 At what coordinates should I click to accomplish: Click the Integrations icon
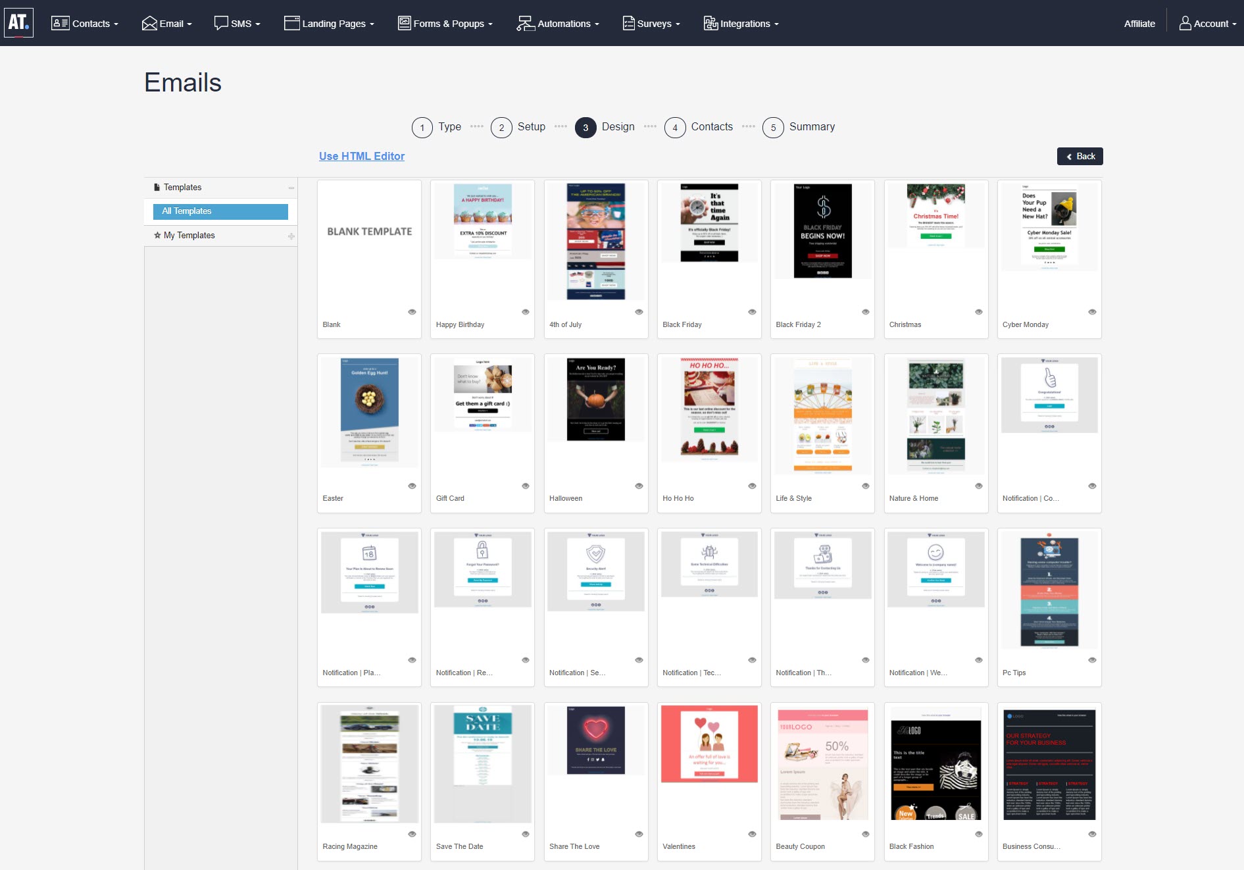pyautogui.click(x=710, y=23)
